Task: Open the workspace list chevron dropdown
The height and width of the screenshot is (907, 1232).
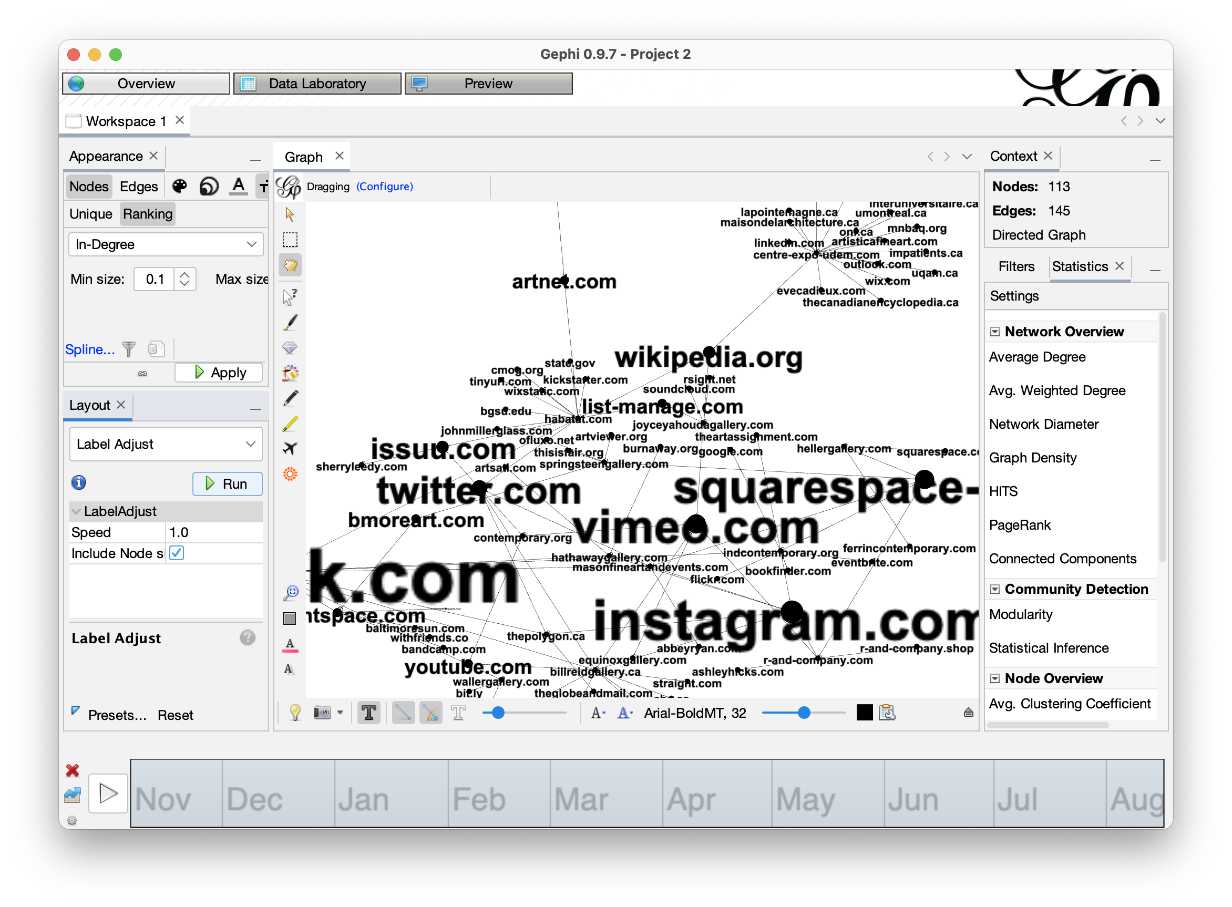Action: pyautogui.click(x=1159, y=121)
